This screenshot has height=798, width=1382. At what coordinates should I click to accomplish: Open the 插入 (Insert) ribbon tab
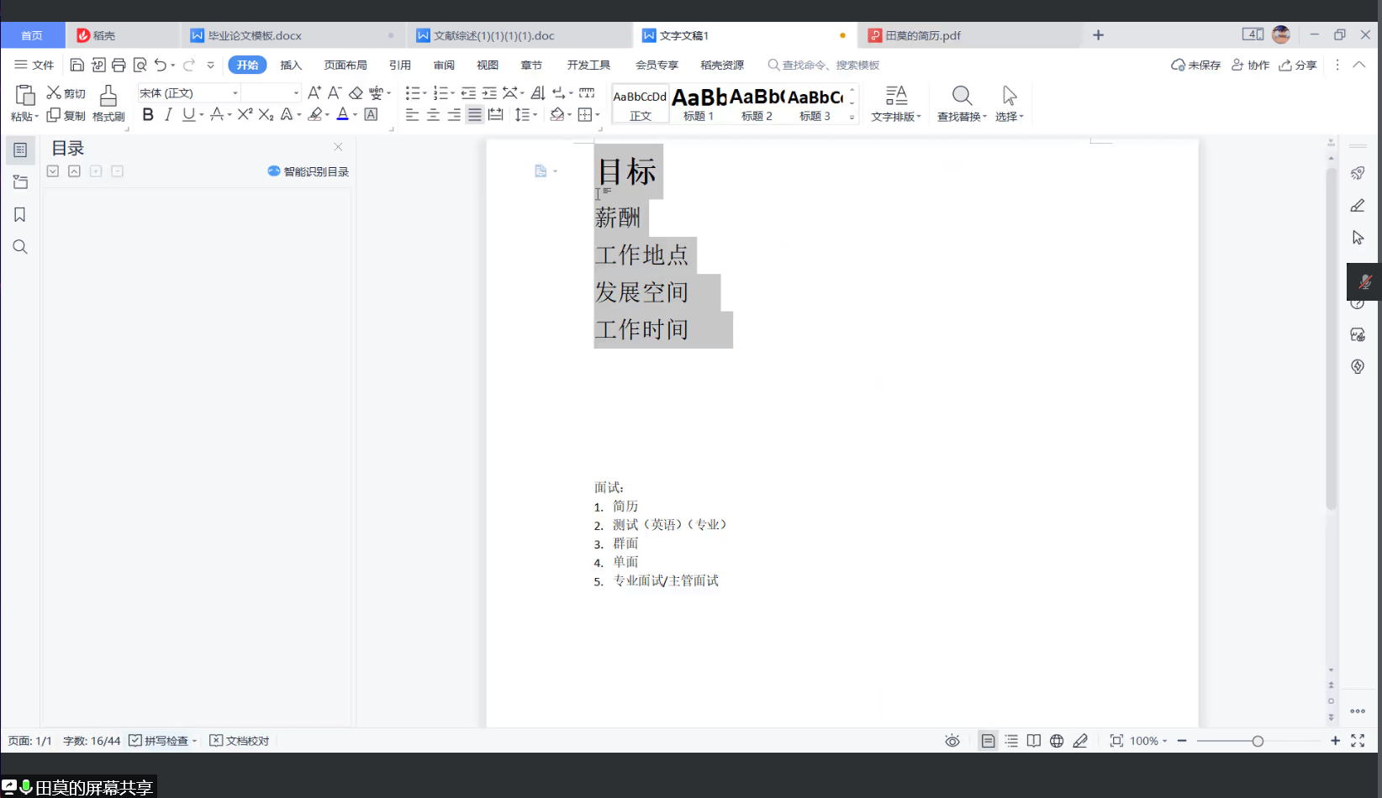click(x=291, y=66)
